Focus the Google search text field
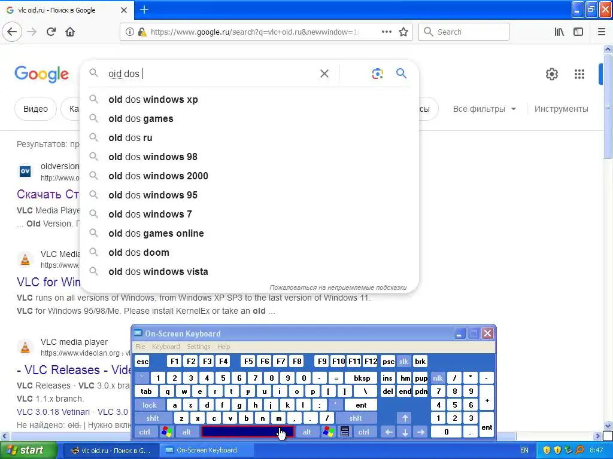613x459 pixels. [211, 74]
